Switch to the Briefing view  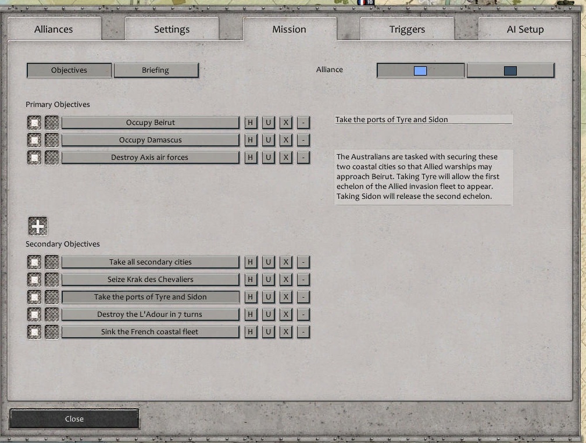[x=156, y=70]
